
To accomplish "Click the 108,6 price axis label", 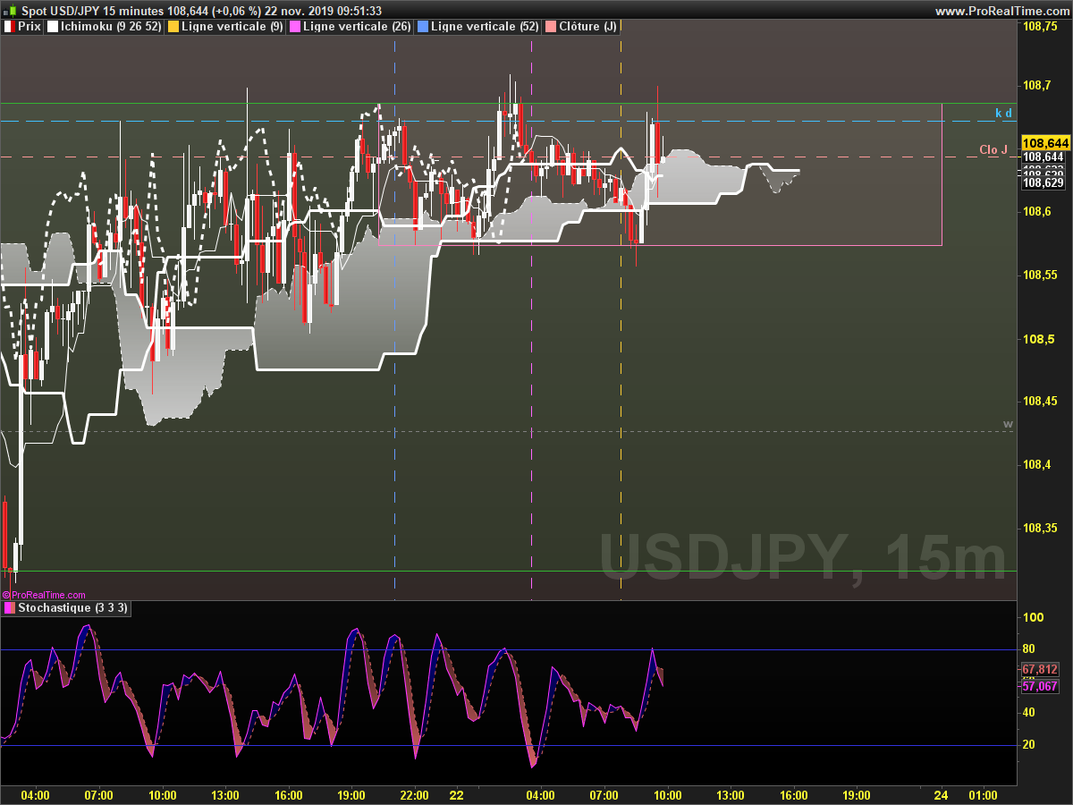I will click(x=1036, y=212).
